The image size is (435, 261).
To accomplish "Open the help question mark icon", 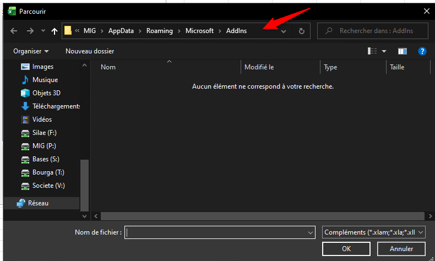I will tap(422, 51).
